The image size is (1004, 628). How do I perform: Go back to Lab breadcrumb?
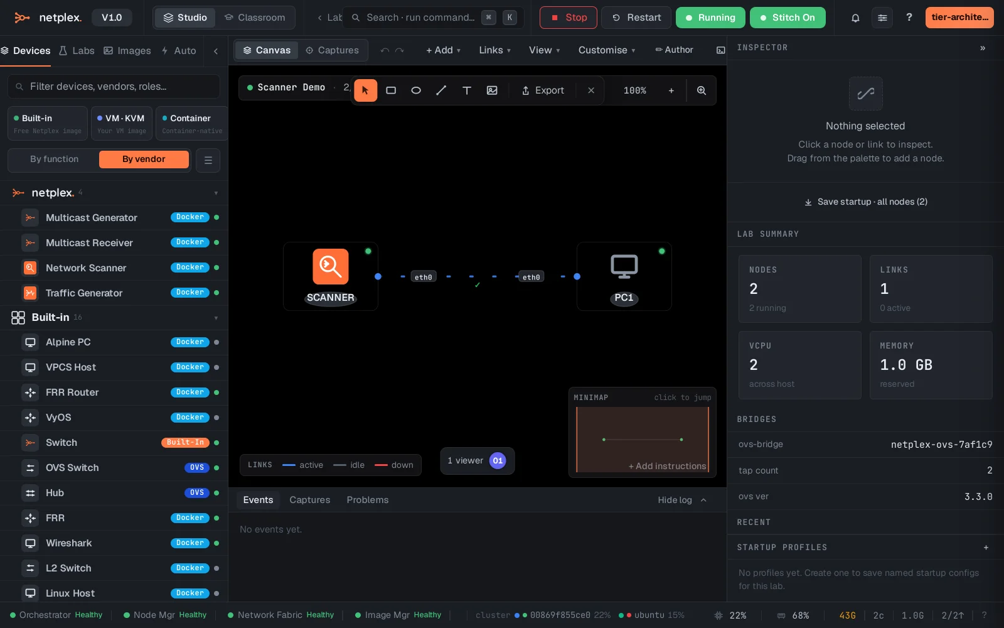click(x=329, y=18)
